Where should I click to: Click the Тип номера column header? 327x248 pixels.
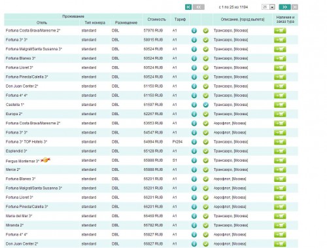tap(95, 23)
